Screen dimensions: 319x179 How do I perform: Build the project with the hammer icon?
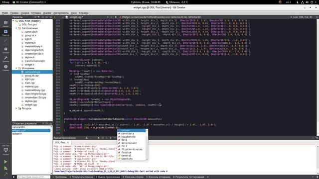tap(5, 174)
